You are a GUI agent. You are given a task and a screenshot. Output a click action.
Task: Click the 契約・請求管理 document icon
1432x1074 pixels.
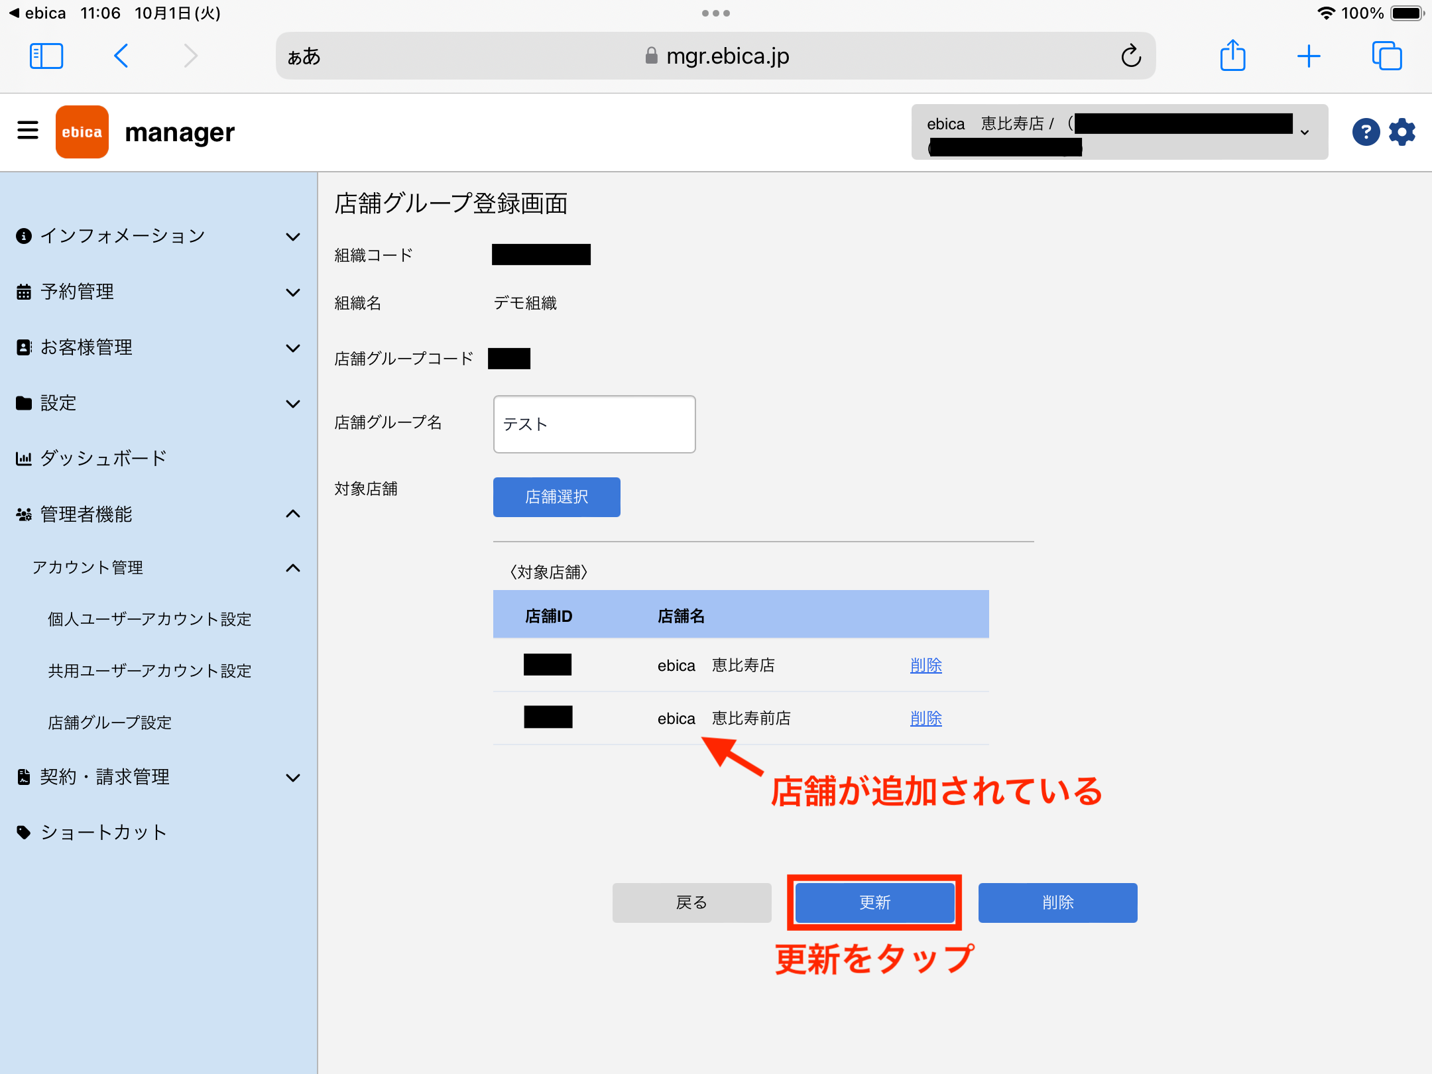[x=24, y=777]
